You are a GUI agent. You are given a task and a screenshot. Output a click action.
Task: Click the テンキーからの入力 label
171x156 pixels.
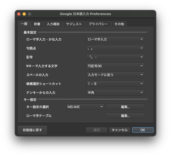tap(41, 93)
